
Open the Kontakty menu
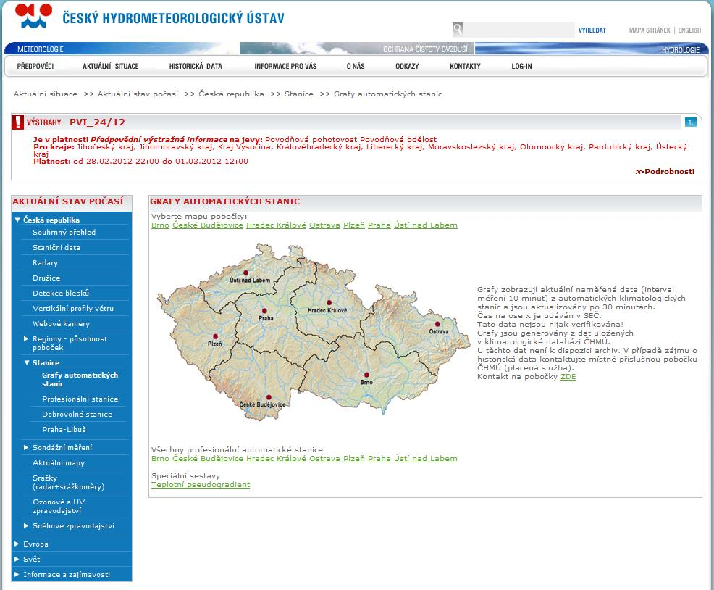tap(466, 66)
